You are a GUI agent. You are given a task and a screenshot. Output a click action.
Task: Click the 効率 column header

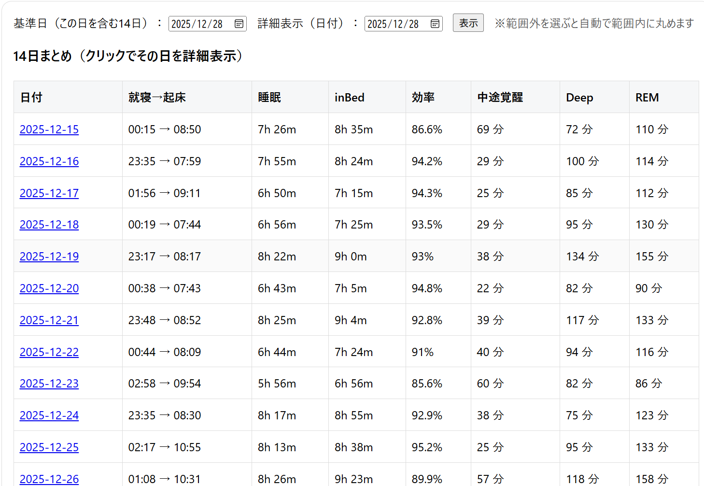423,98
